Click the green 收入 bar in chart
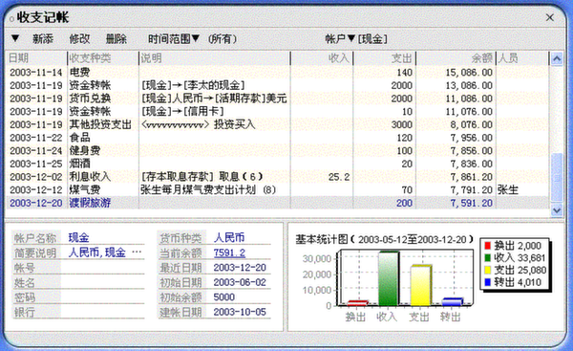The image size is (573, 351). click(388, 278)
